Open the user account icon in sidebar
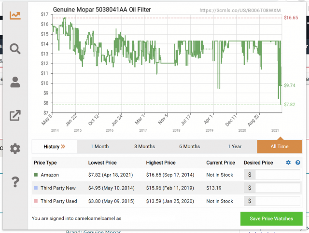 tap(15, 82)
